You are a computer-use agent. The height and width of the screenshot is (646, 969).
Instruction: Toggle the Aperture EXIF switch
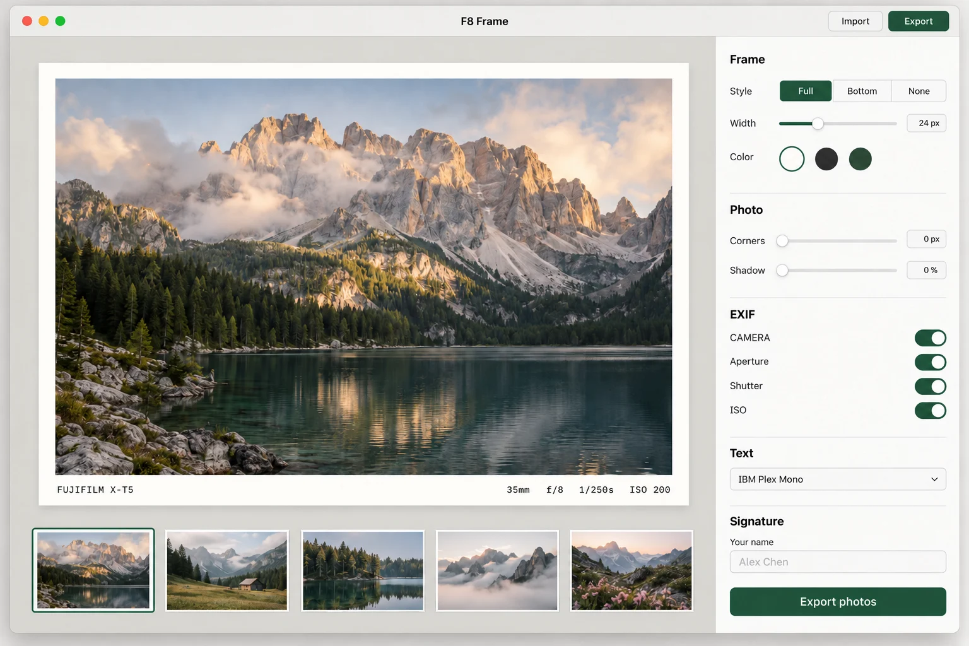click(931, 362)
